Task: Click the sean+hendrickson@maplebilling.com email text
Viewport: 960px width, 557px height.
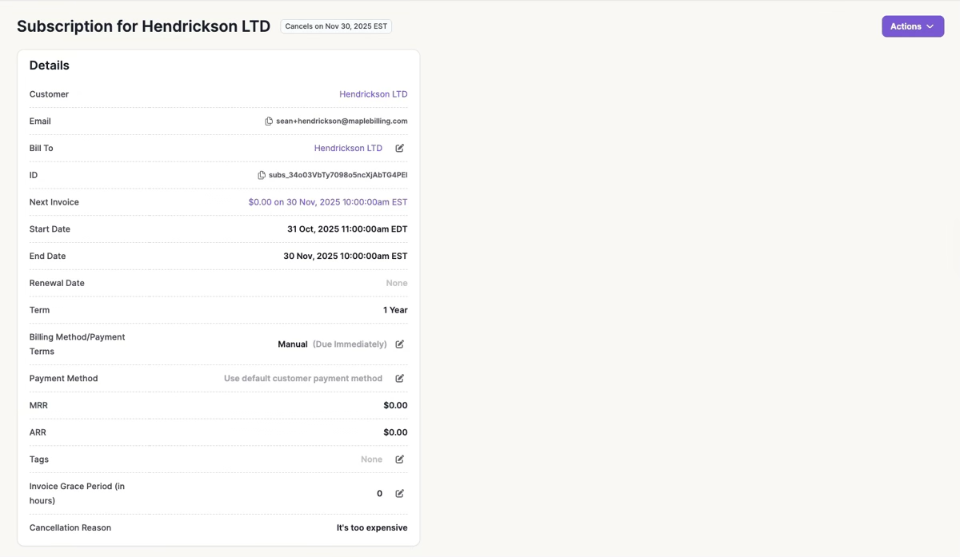Action: (x=342, y=121)
